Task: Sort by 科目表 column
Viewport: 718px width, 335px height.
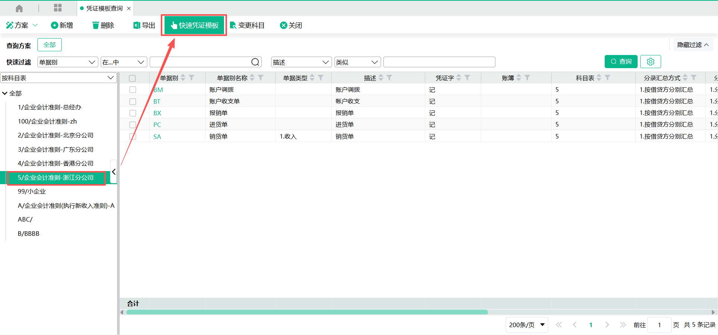Action: coord(599,77)
